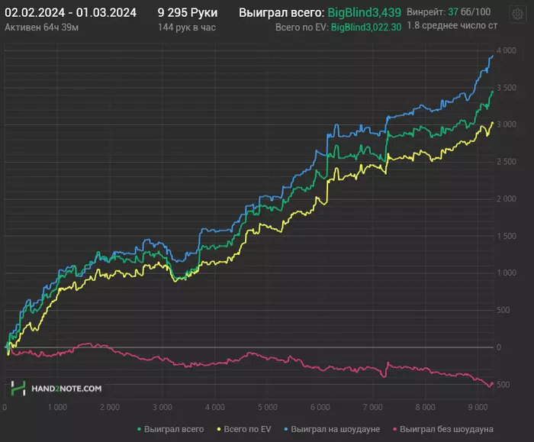The image size is (534, 442).
Task: Click the x-axis label '5 000'
Action: 267,407
